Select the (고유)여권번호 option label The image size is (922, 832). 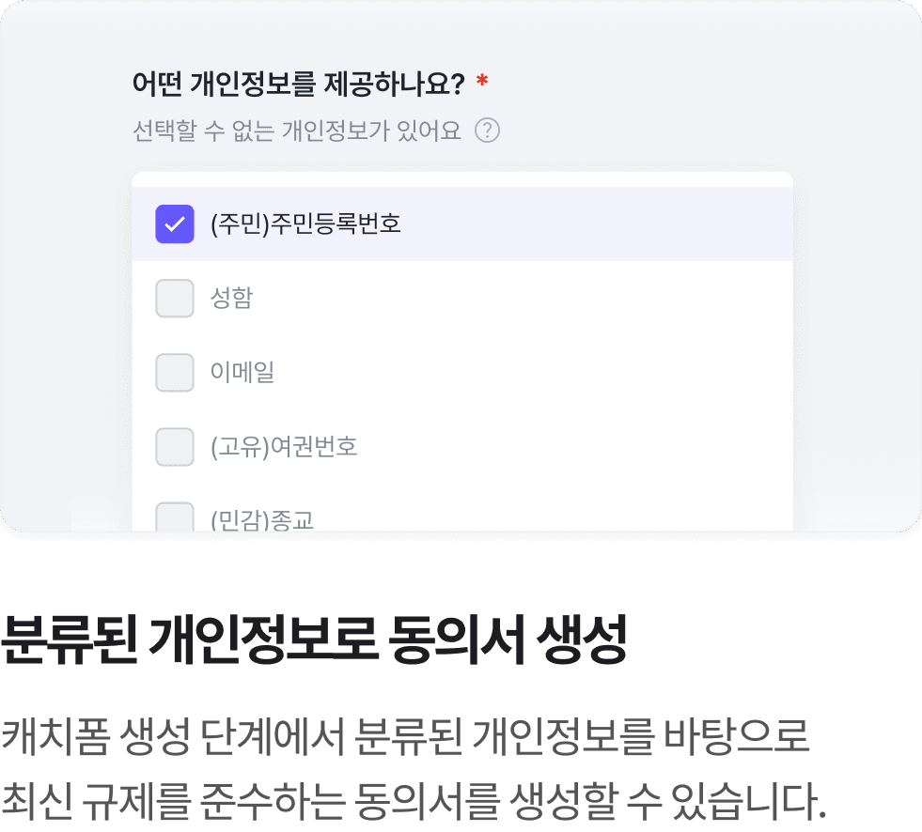pyautogui.click(x=284, y=447)
